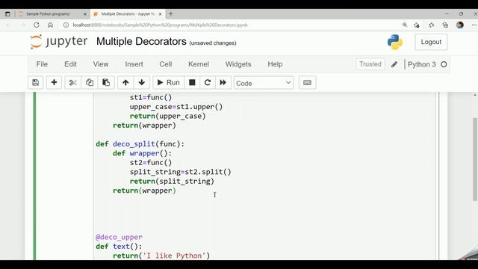Move selected cell up arrow
This screenshot has height=269, width=478.
pos(125,83)
